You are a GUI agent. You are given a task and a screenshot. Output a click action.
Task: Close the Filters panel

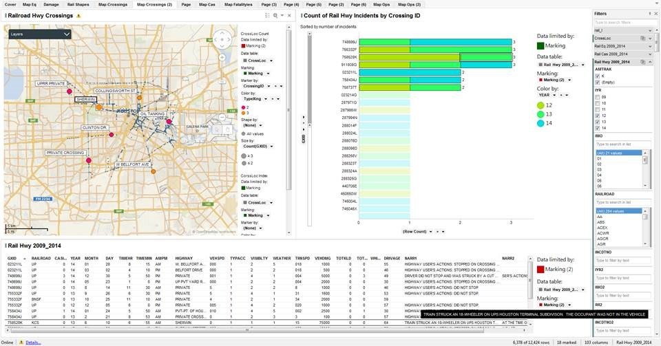(x=656, y=14)
